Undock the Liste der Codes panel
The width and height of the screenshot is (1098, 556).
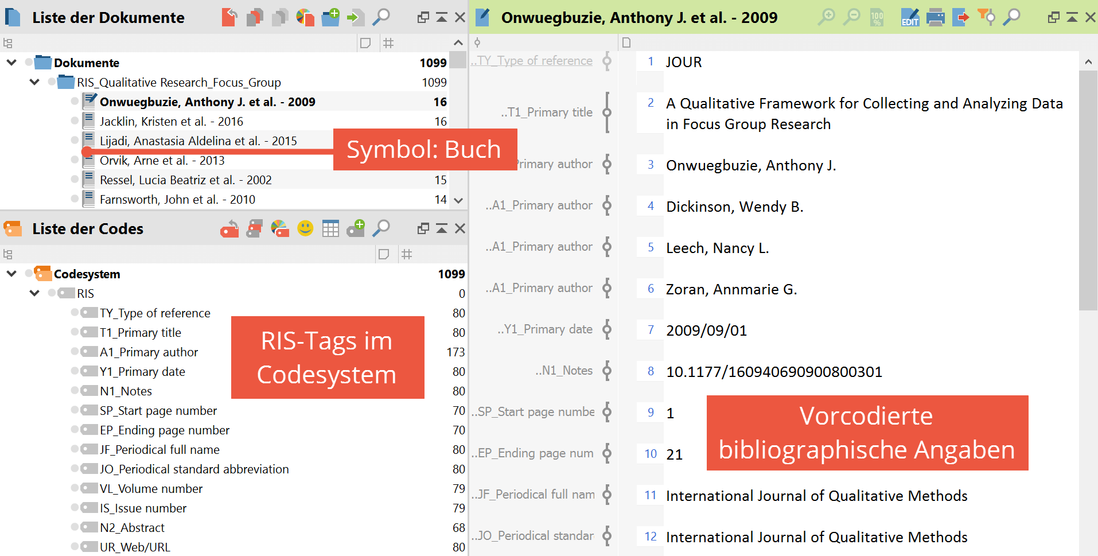(423, 228)
